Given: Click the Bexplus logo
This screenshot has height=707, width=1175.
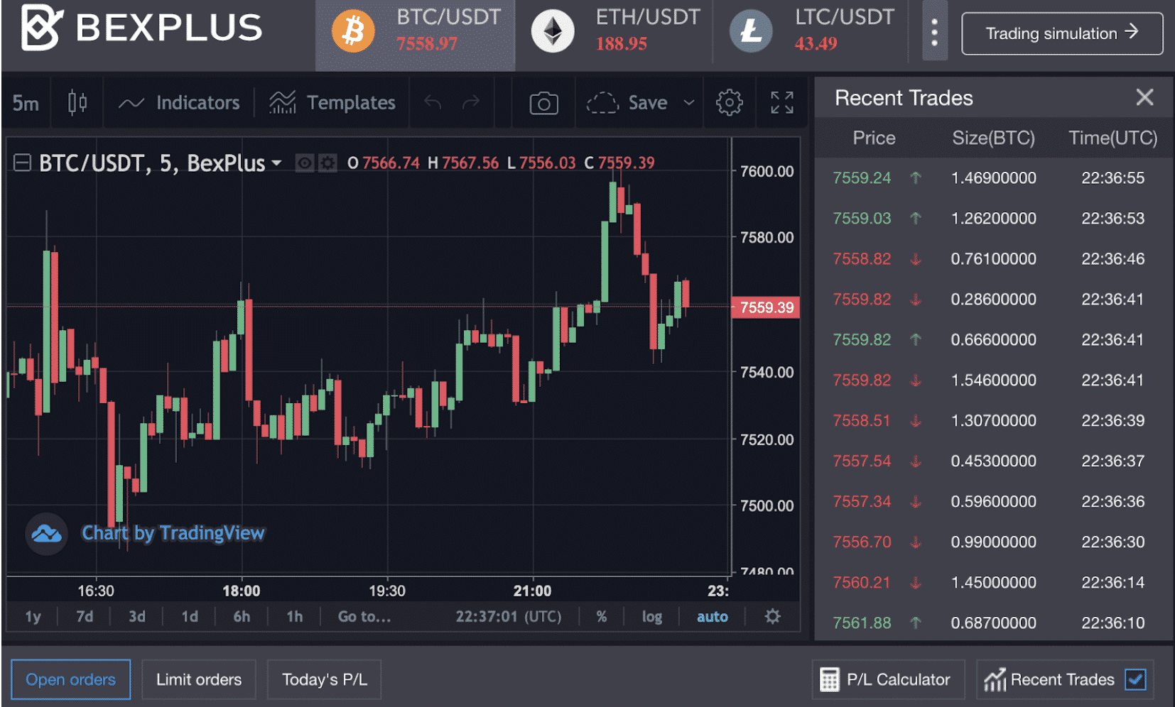Looking at the screenshot, I should (x=141, y=28).
